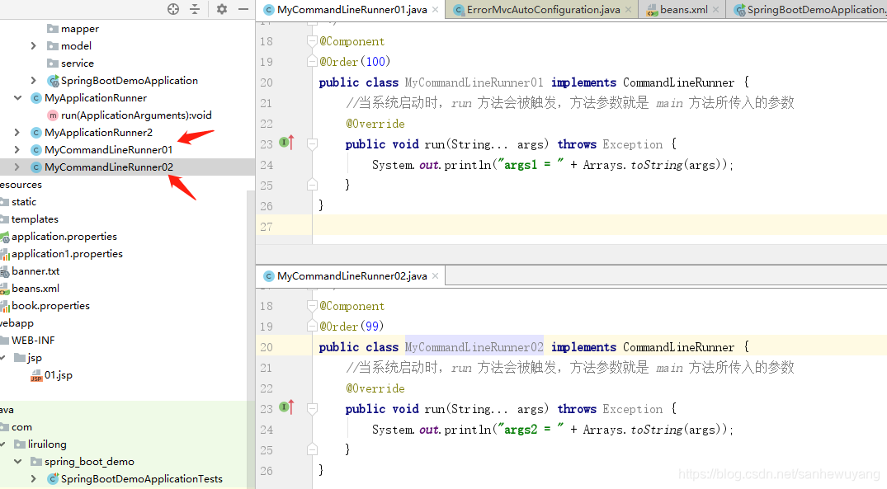Close the beans.xml editor tab
The image size is (887, 489).
pos(715,10)
